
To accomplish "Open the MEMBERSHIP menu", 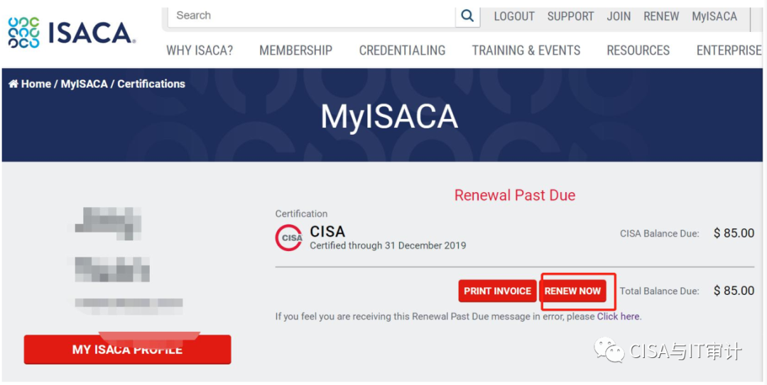I will coord(295,50).
